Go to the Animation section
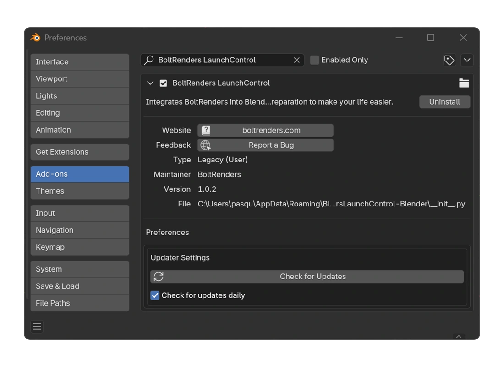Screen dimensions: 504x367 (80, 130)
